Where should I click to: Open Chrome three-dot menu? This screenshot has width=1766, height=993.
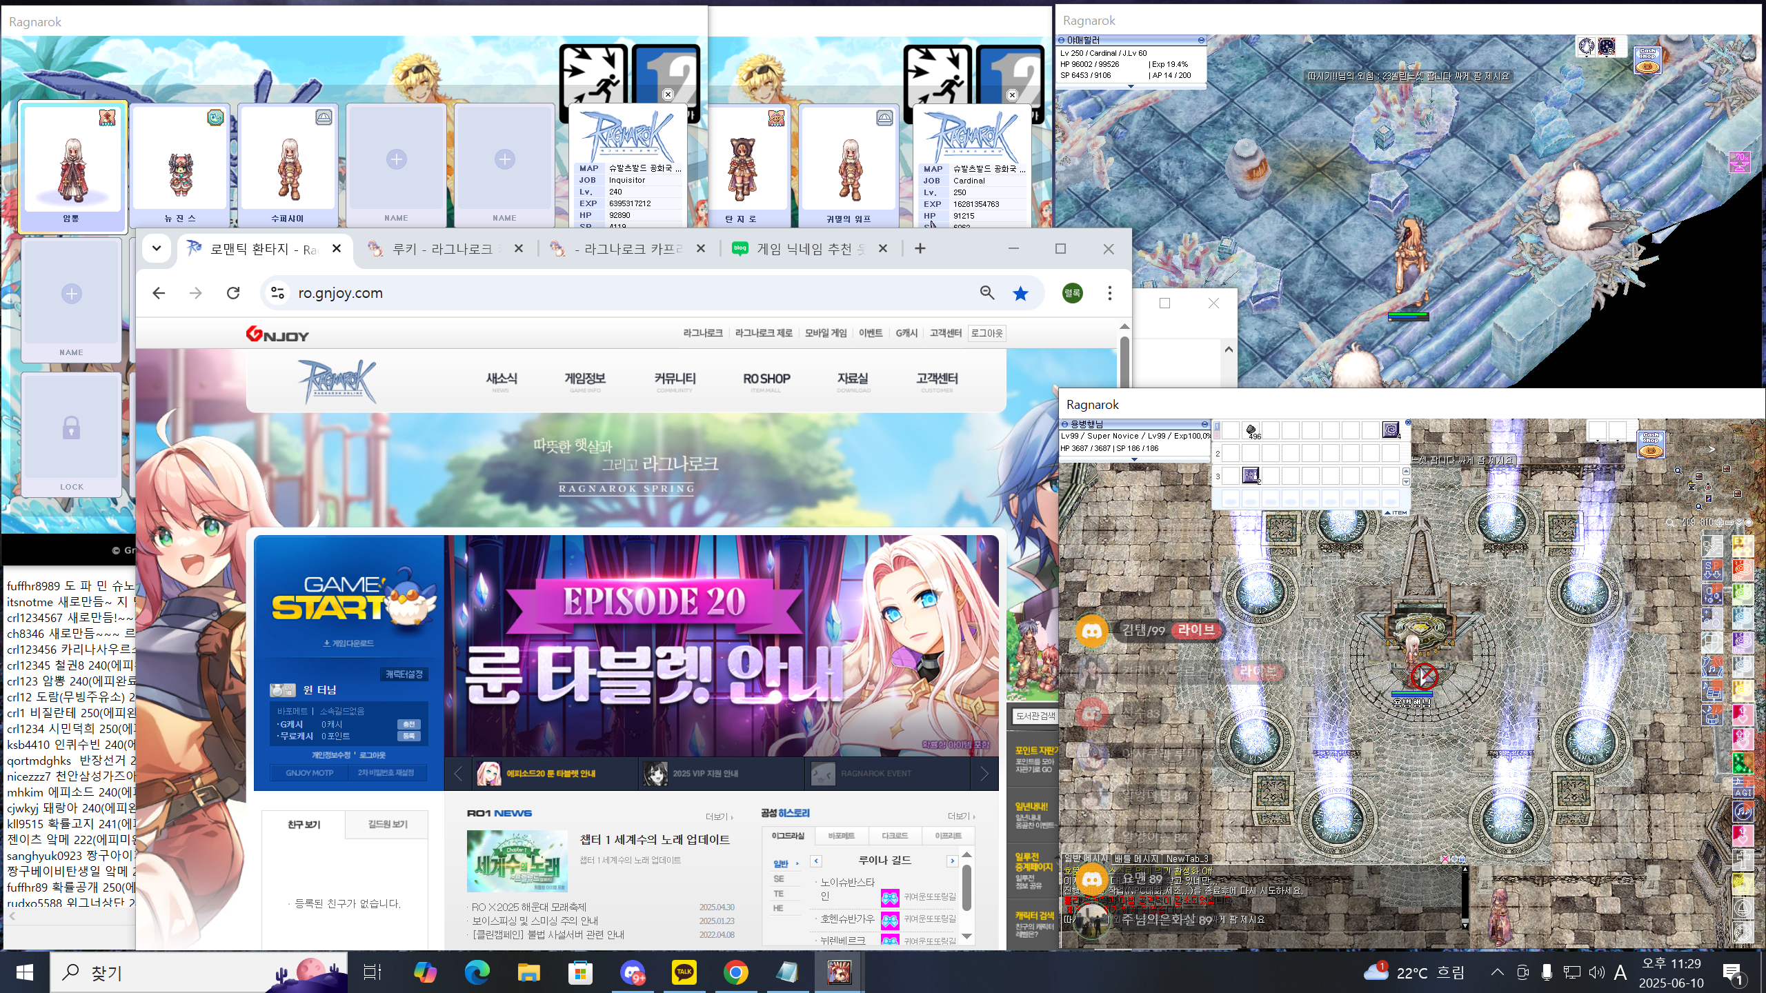coord(1109,293)
